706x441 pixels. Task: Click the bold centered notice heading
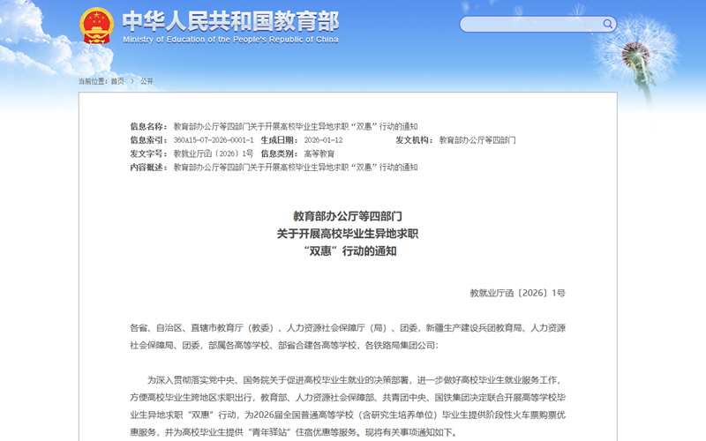(x=348, y=233)
